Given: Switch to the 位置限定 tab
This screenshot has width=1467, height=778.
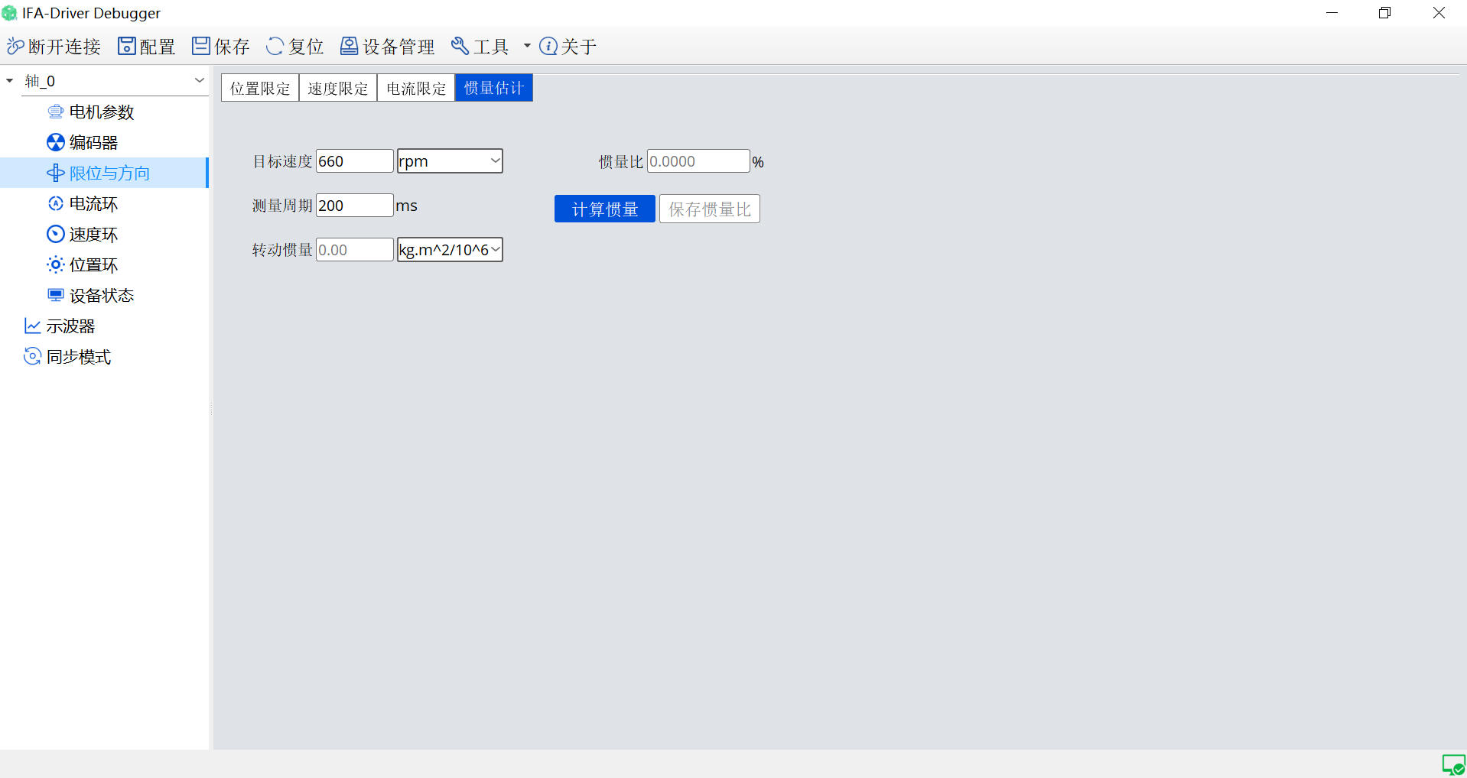Looking at the screenshot, I should click(x=260, y=88).
